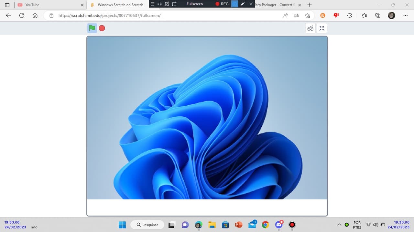Open Microsoft Edge from the taskbar
Viewport: 414px width, 232px height.
click(x=199, y=225)
